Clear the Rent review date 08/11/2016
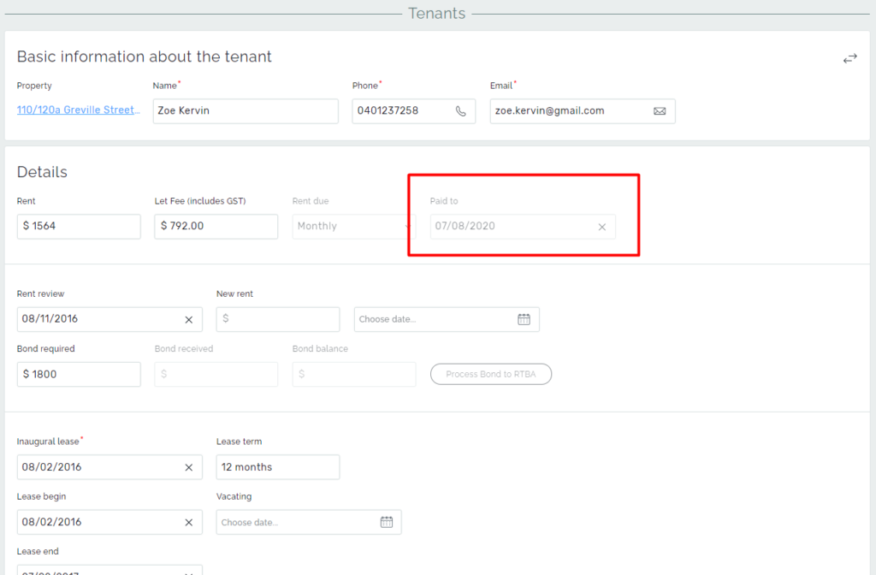The image size is (876, 575). pos(189,319)
